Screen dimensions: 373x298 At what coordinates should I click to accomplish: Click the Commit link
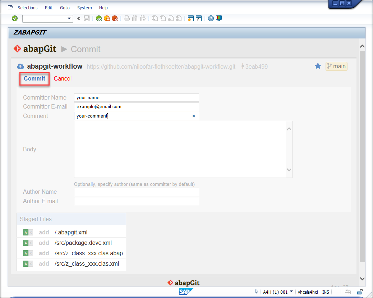(34, 79)
